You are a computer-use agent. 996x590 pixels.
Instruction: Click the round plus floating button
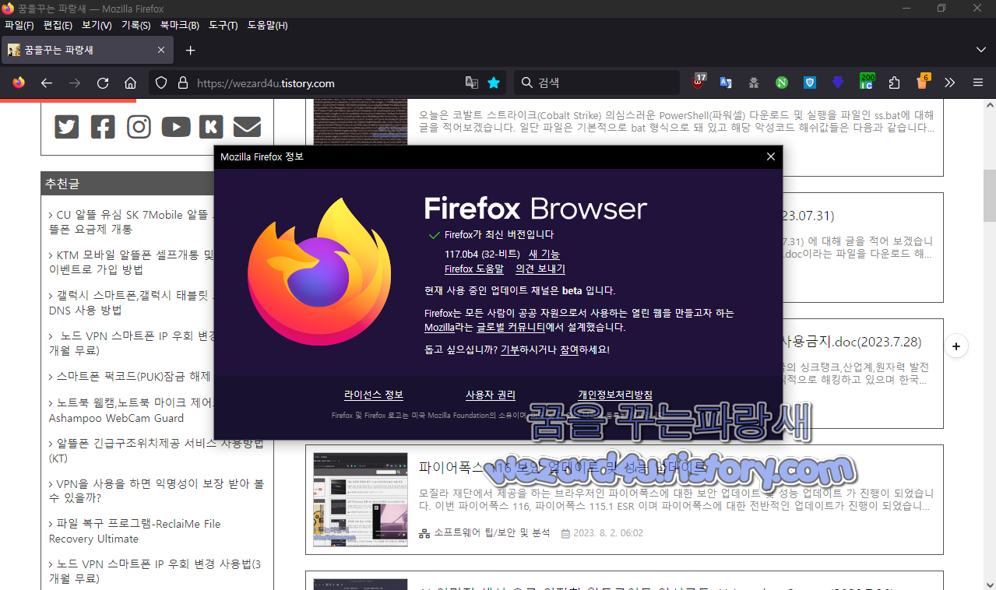(956, 346)
